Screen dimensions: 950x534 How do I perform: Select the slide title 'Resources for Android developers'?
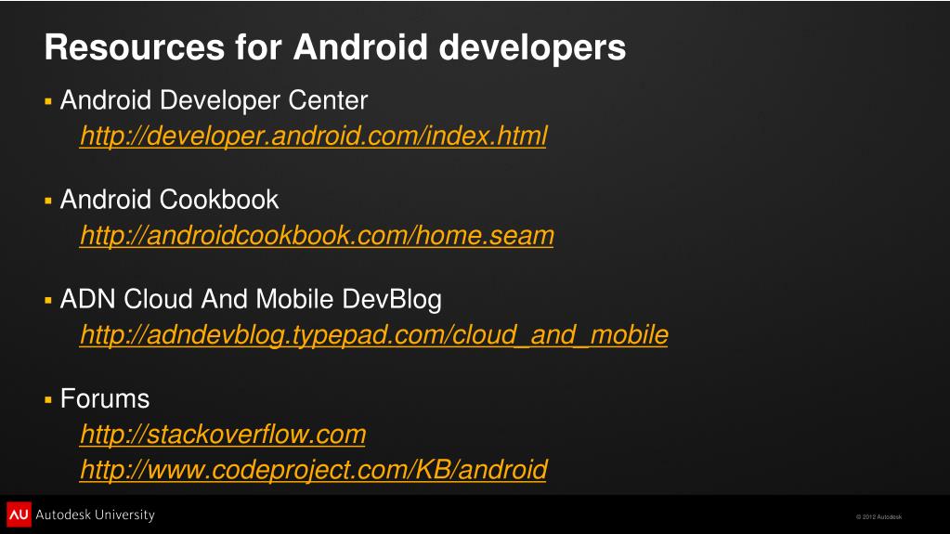[335, 47]
